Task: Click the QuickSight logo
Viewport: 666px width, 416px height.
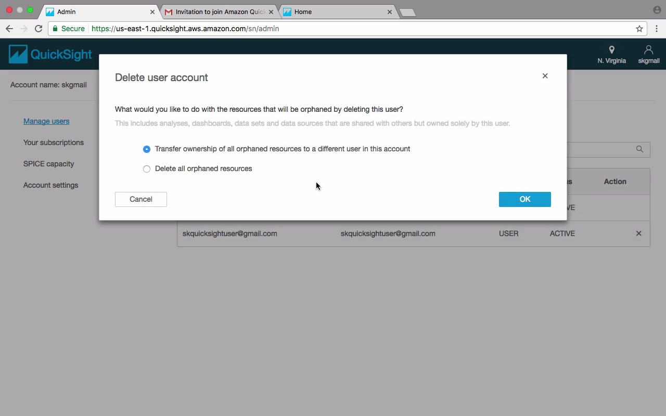Action: (x=50, y=54)
